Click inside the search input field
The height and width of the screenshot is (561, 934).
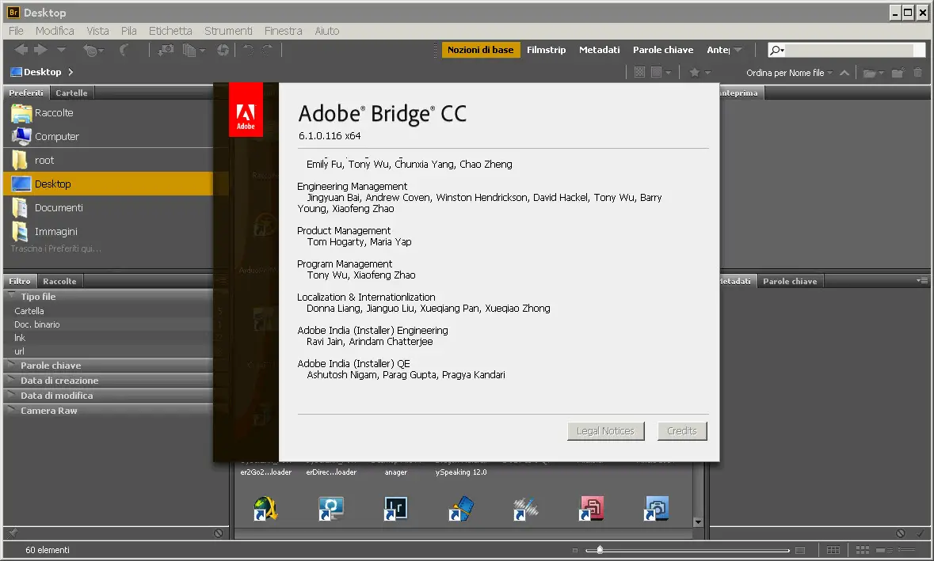pos(850,51)
